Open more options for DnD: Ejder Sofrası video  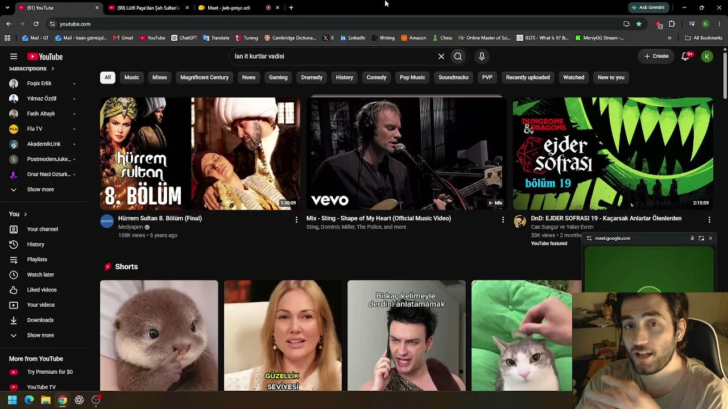coord(709,219)
